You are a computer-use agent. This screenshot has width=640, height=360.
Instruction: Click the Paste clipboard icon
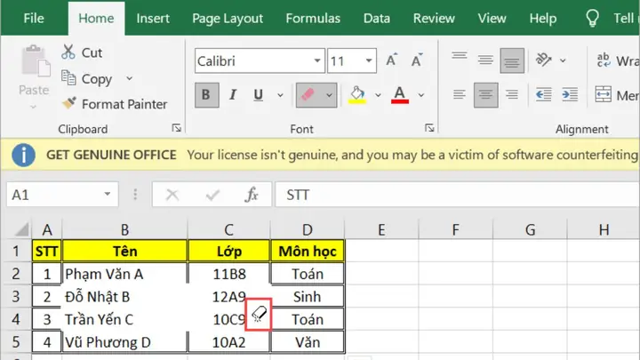[x=35, y=61]
